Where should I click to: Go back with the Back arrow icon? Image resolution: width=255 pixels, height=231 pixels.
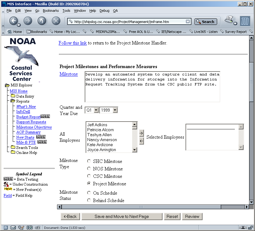(x=14, y=21)
